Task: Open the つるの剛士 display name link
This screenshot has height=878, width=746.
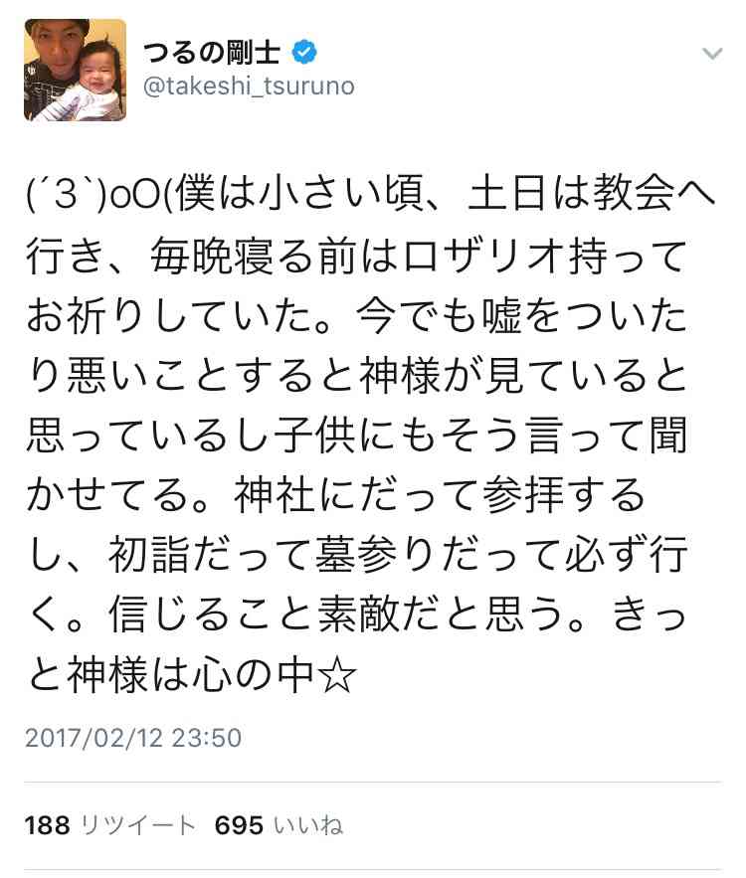Action: point(212,53)
